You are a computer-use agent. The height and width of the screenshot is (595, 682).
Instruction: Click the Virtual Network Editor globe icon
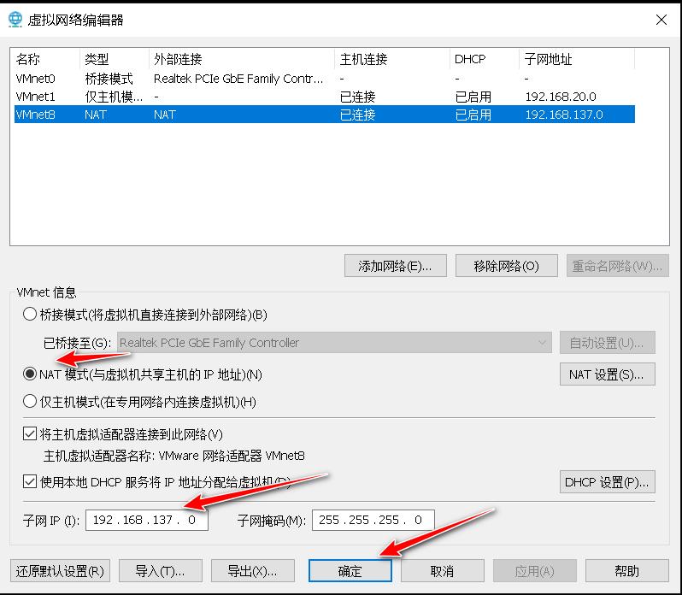coord(15,20)
